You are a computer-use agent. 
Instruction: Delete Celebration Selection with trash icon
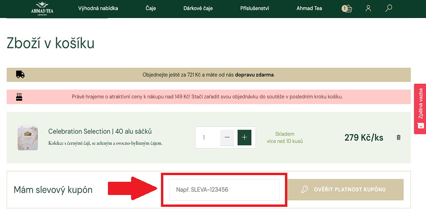click(398, 137)
